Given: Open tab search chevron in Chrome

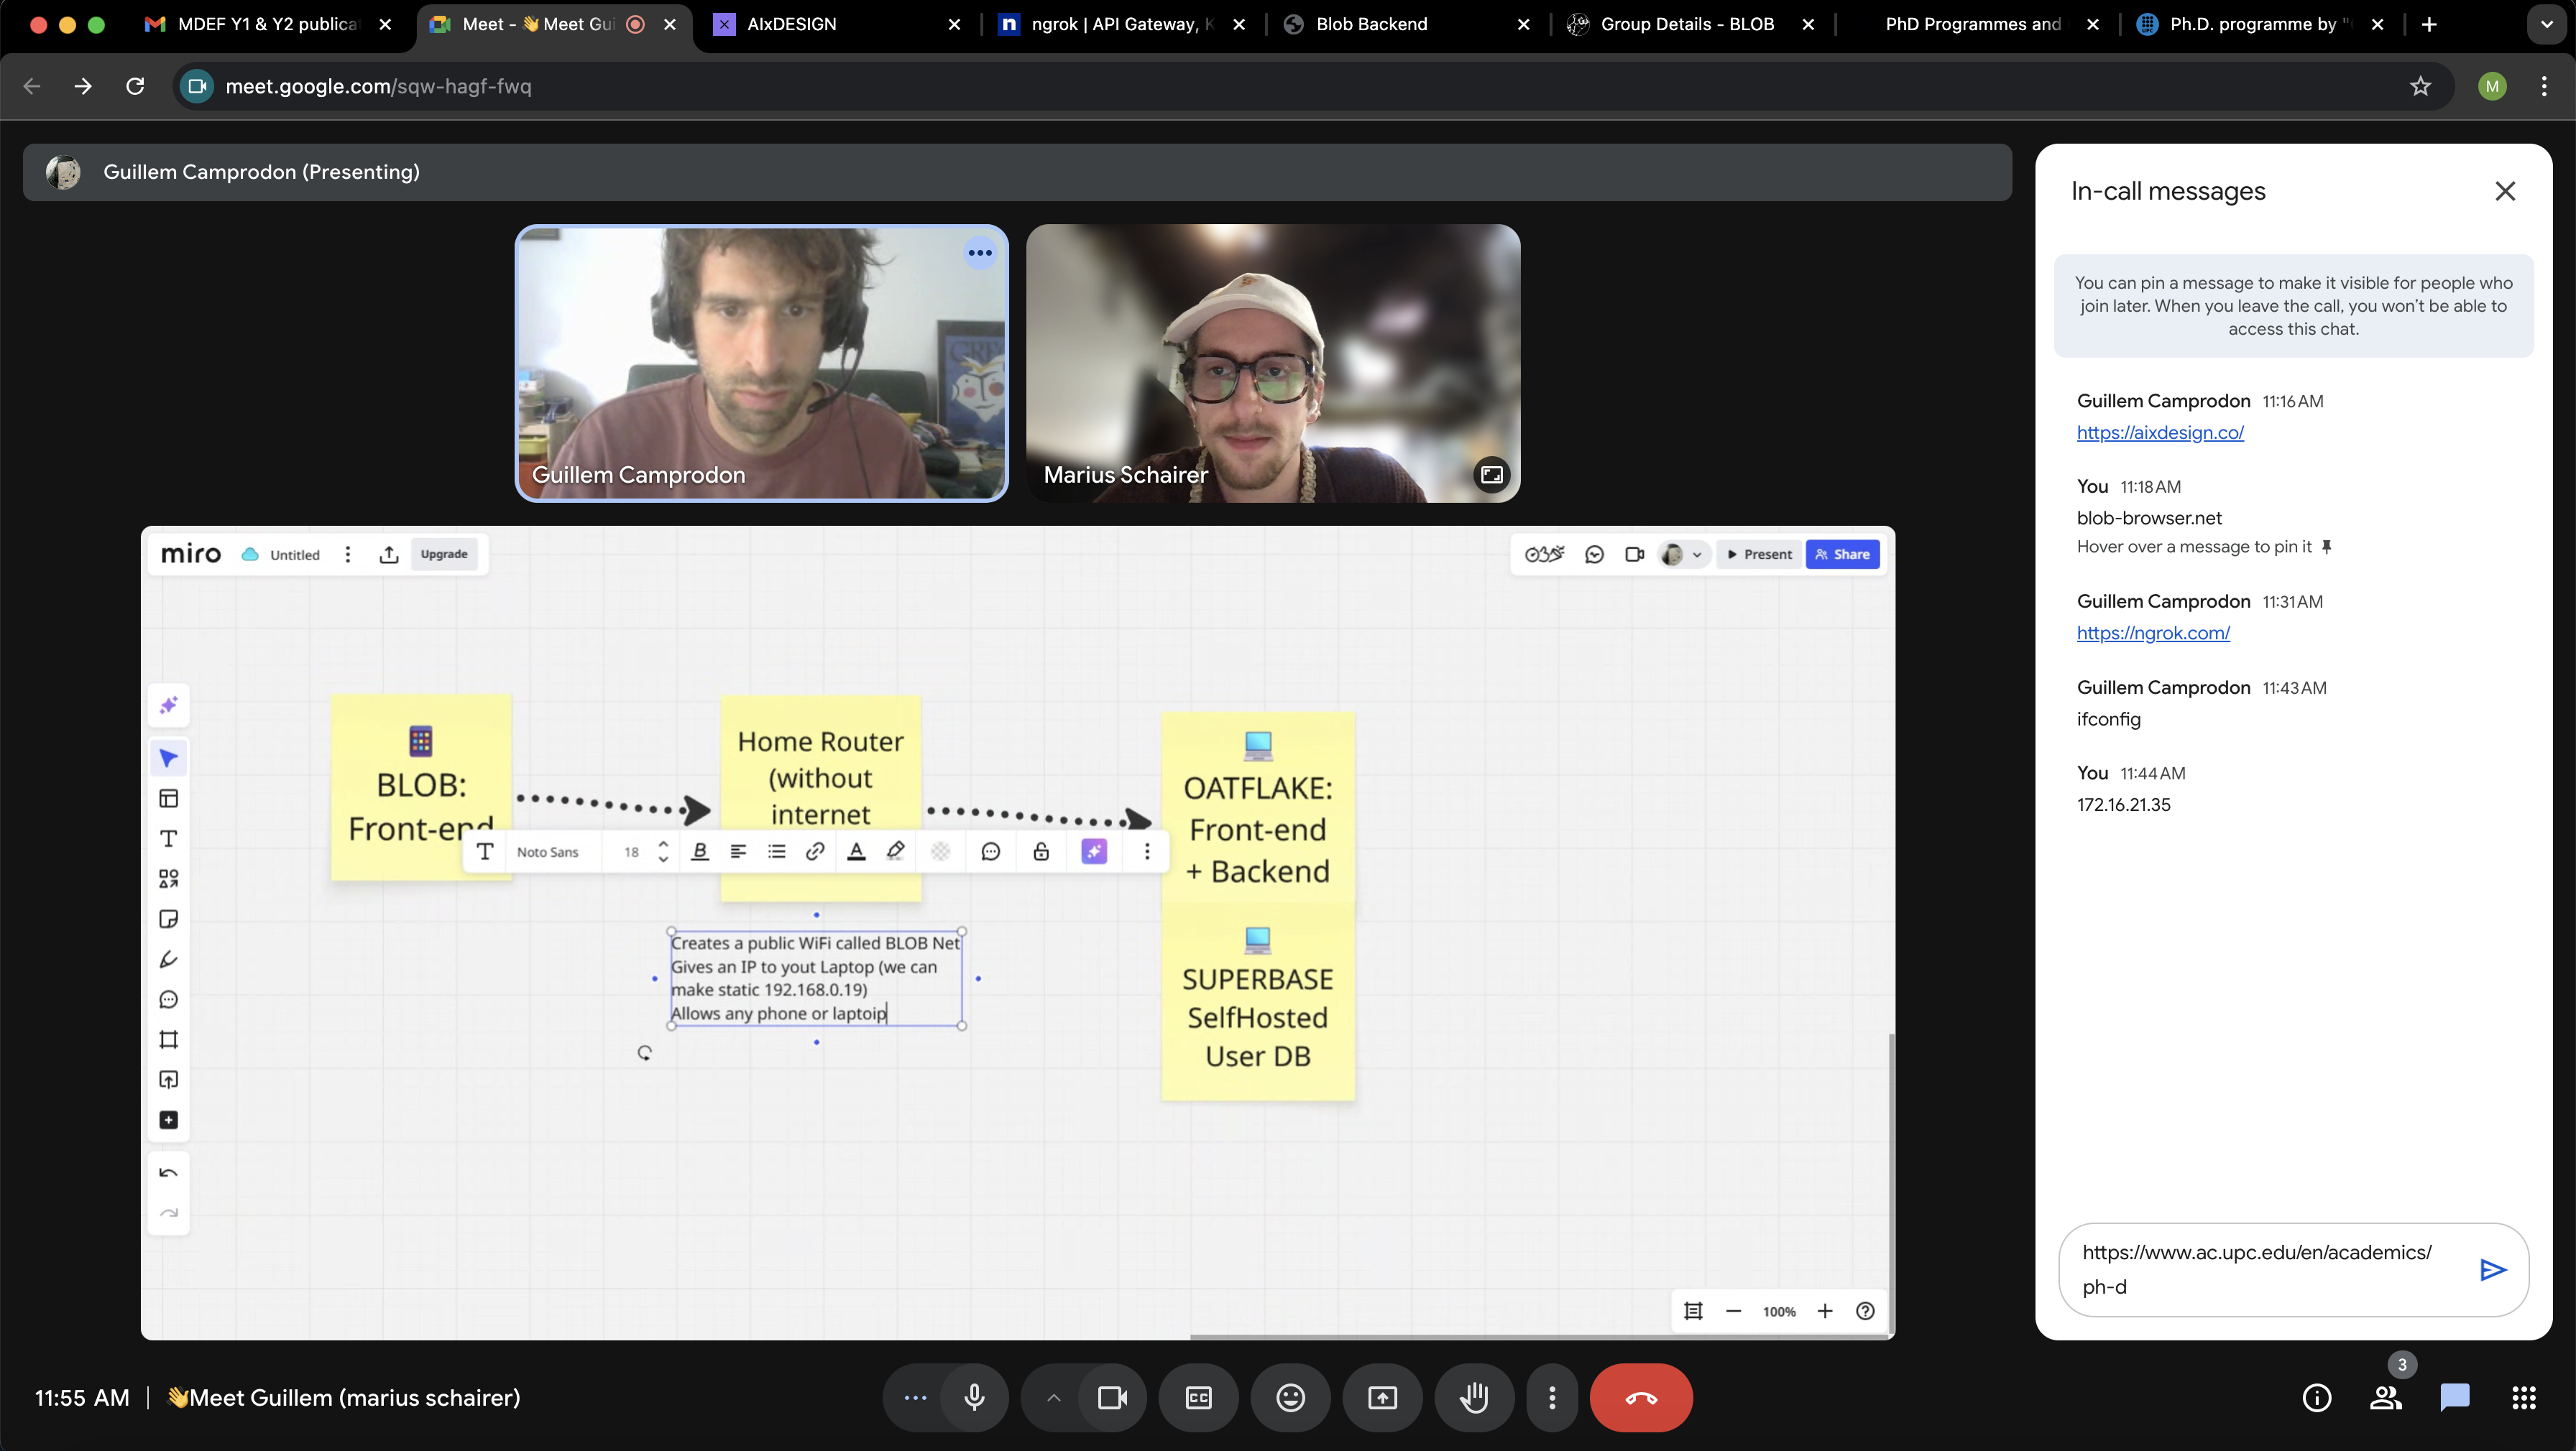Looking at the screenshot, I should [2546, 24].
